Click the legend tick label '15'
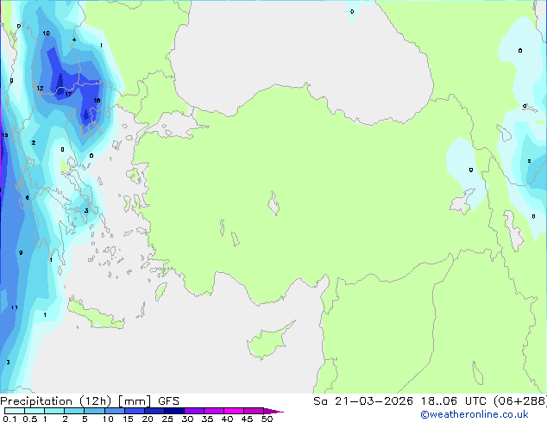Viewport: 547px width, 422px height. (x=128, y=419)
